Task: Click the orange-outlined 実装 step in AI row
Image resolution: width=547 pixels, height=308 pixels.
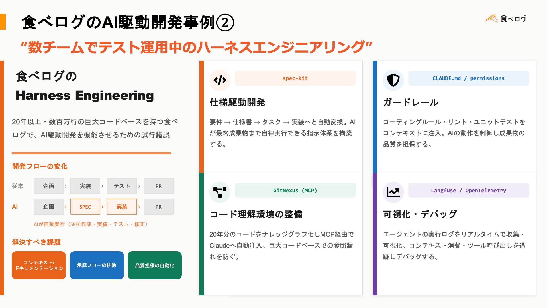Action: [x=122, y=207]
